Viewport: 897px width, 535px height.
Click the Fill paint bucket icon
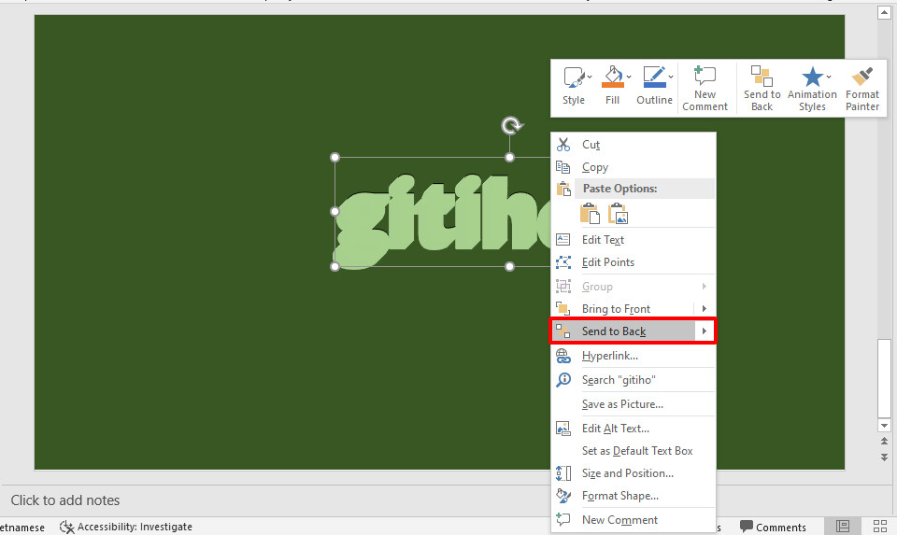pos(612,77)
